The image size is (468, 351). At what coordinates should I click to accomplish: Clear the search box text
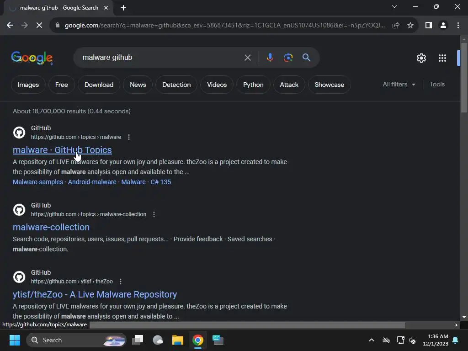[x=247, y=58]
